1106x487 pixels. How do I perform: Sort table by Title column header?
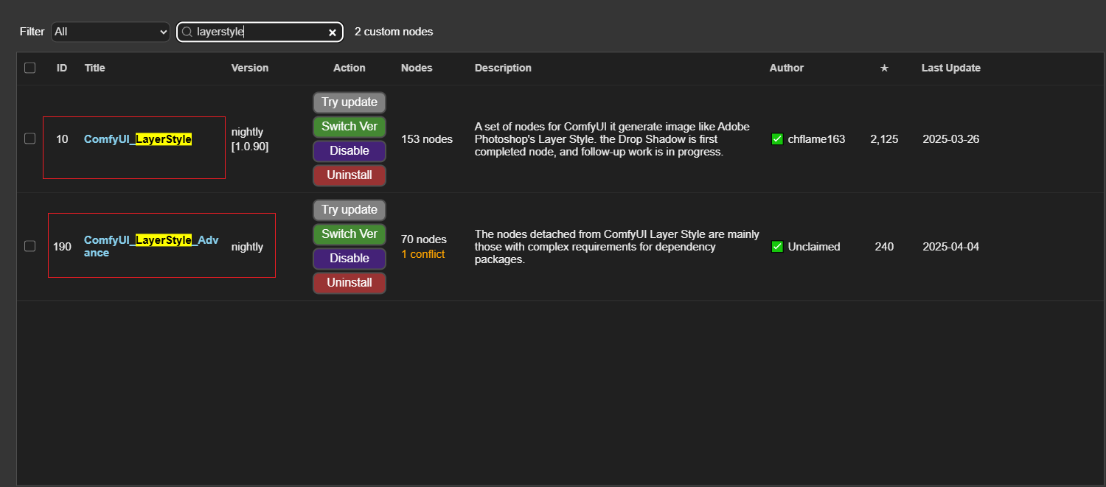click(x=95, y=68)
